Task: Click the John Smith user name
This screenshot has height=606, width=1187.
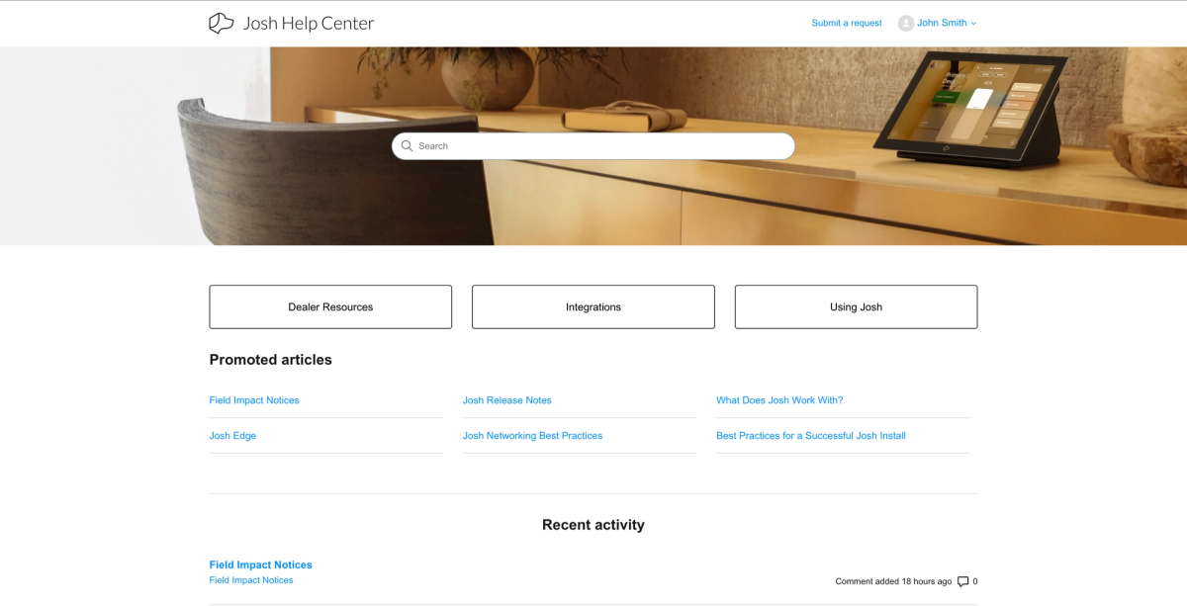Action: [942, 24]
